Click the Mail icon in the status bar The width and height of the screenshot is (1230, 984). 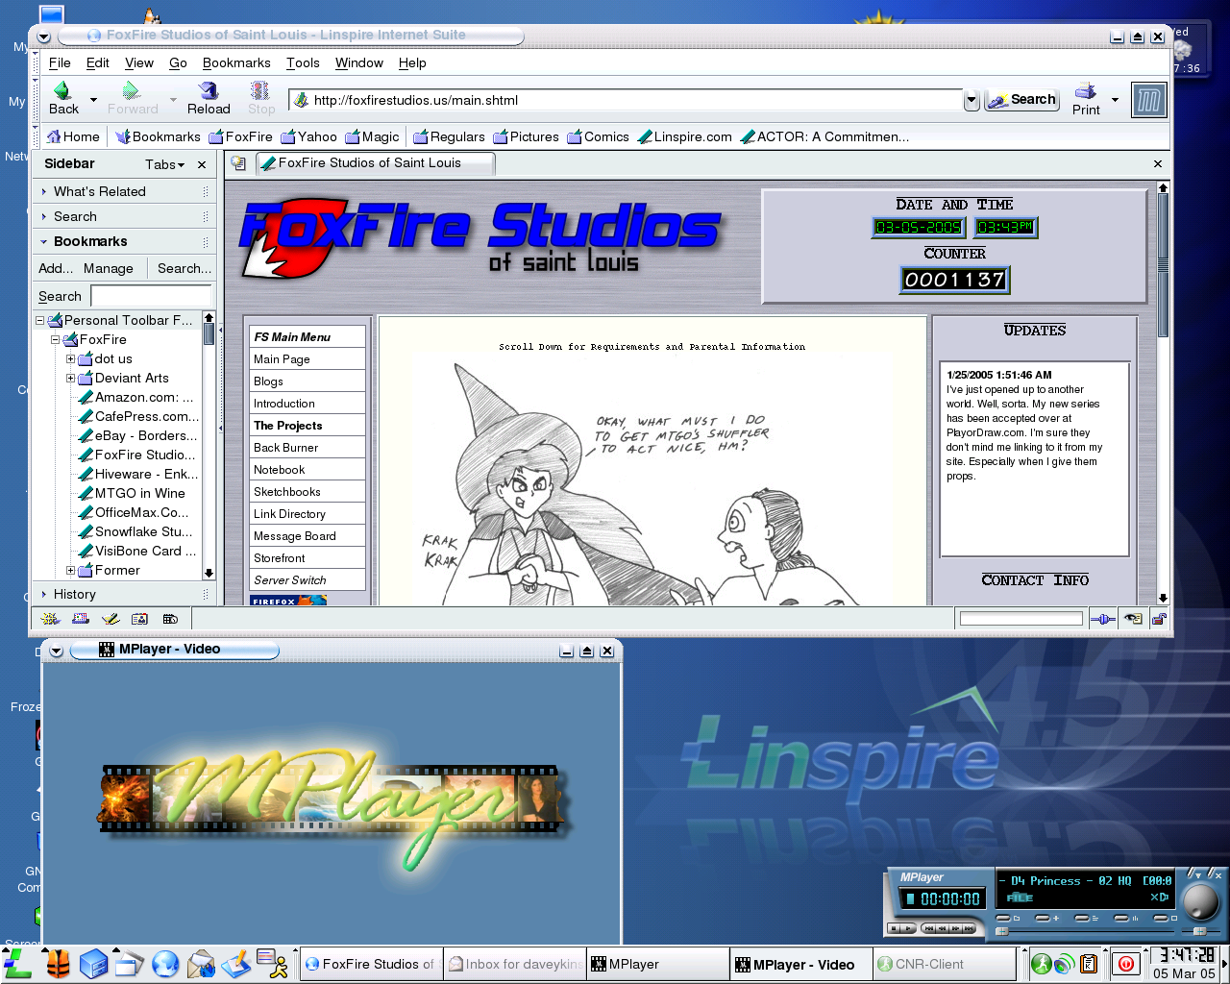81,619
